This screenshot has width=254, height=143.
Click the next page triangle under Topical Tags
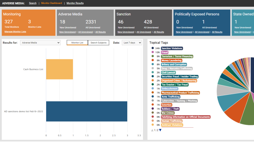pyautogui.click(x=160, y=130)
